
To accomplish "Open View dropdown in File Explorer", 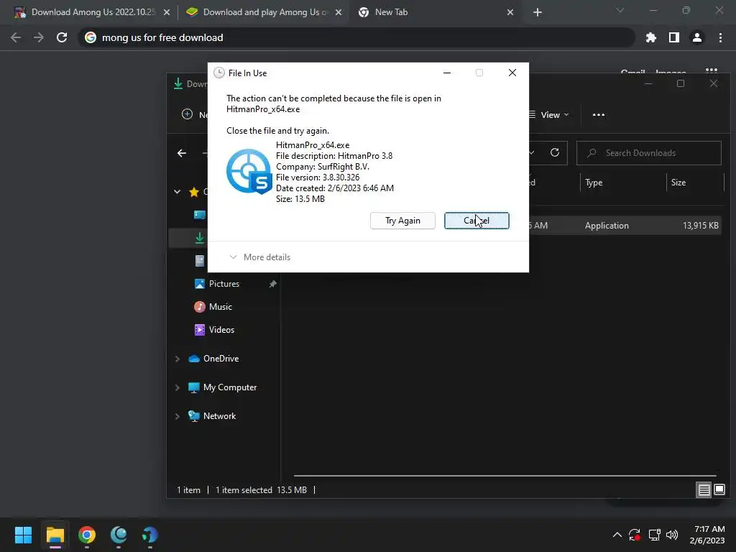I will pos(548,115).
